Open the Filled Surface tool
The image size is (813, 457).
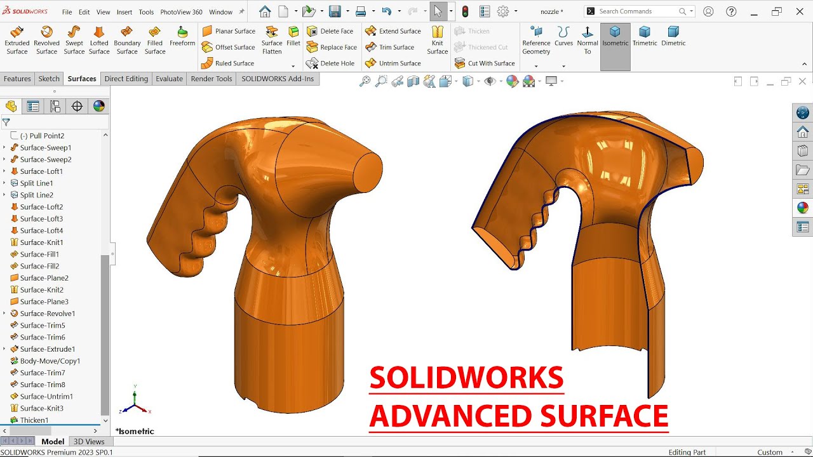155,40
